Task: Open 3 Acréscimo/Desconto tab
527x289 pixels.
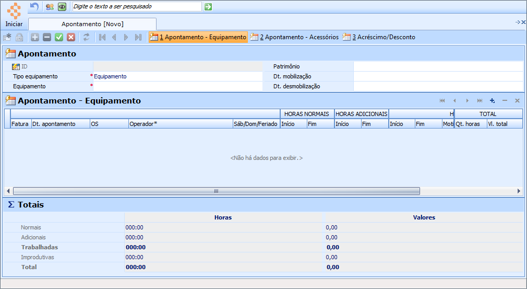Action: tap(379, 37)
